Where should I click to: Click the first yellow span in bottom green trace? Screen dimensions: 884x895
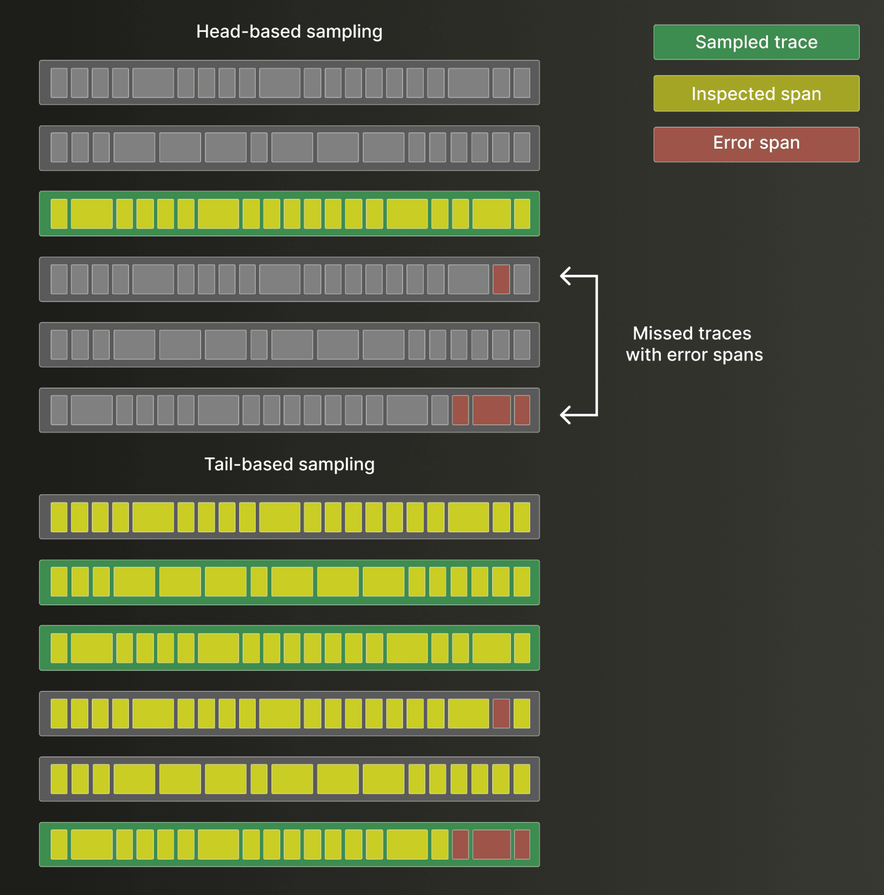click(59, 844)
